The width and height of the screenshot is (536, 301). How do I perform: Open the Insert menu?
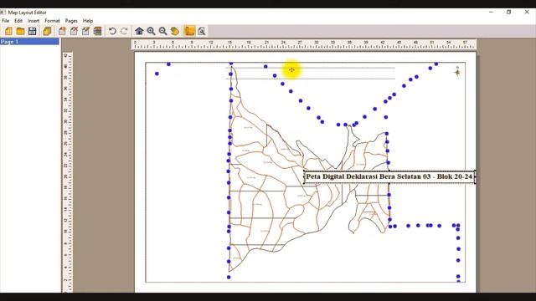(33, 21)
